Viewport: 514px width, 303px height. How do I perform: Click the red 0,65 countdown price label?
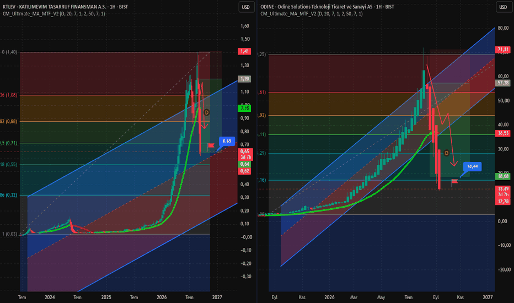point(245,154)
